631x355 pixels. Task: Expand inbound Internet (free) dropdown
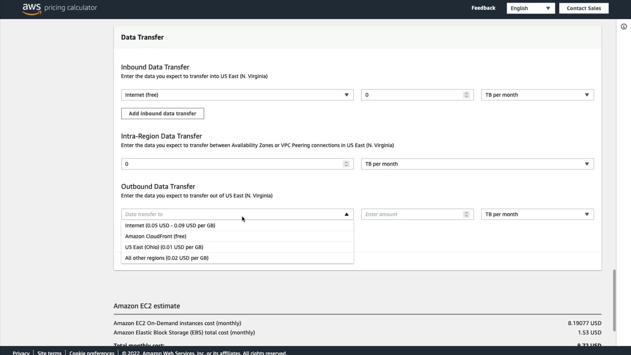point(237,95)
